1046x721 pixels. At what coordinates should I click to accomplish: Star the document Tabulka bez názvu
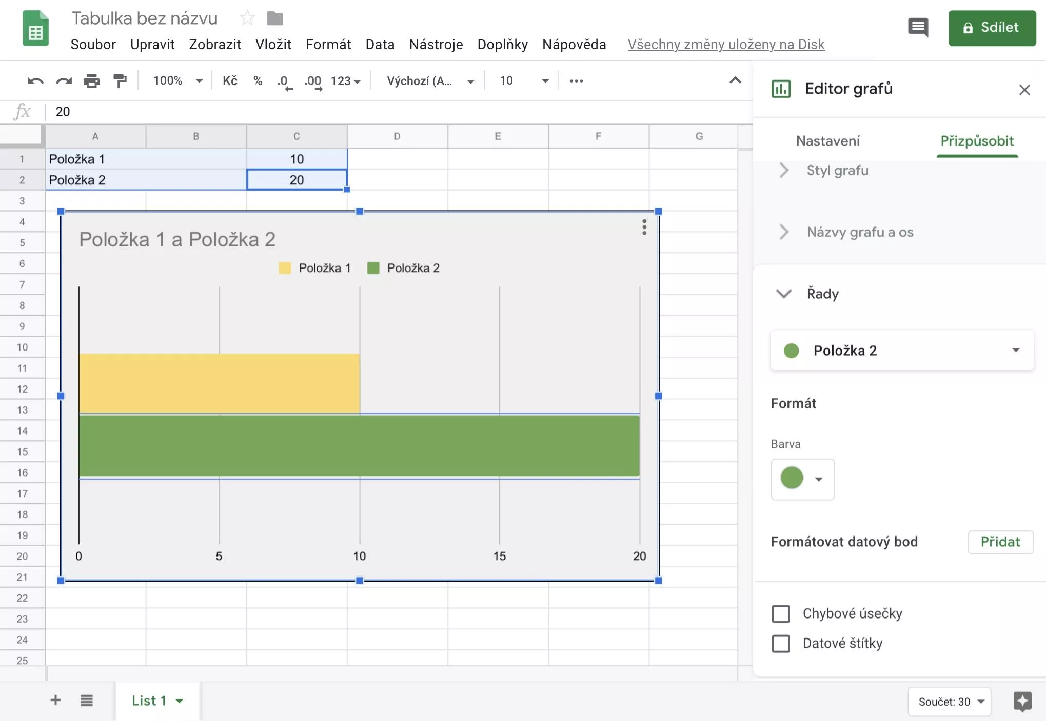point(247,18)
